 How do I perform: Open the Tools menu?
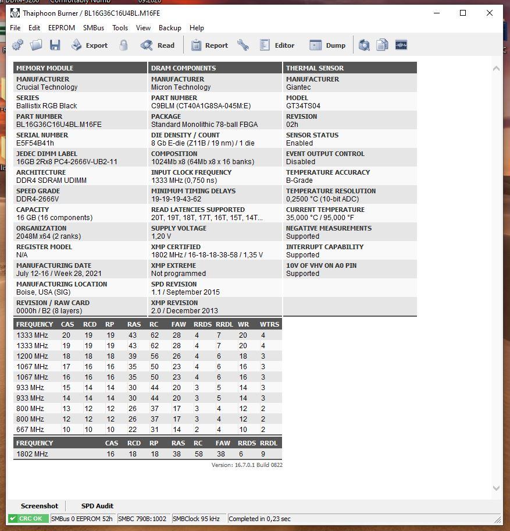coord(120,28)
